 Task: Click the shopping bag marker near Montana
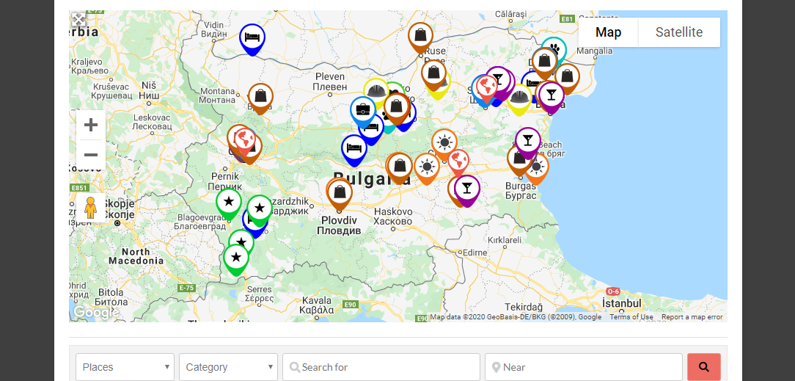[x=260, y=95]
